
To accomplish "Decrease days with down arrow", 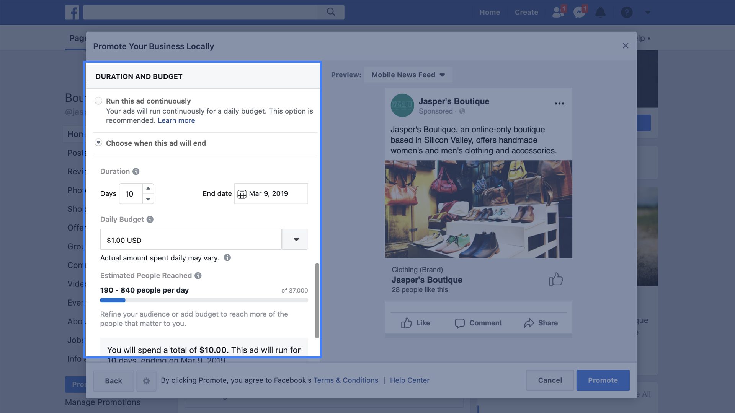I will click(148, 199).
